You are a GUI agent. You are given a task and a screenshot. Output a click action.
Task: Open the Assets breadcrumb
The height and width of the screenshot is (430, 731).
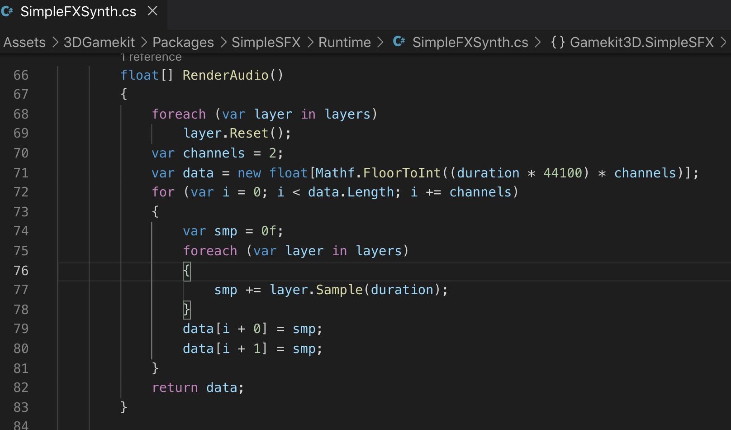point(24,42)
